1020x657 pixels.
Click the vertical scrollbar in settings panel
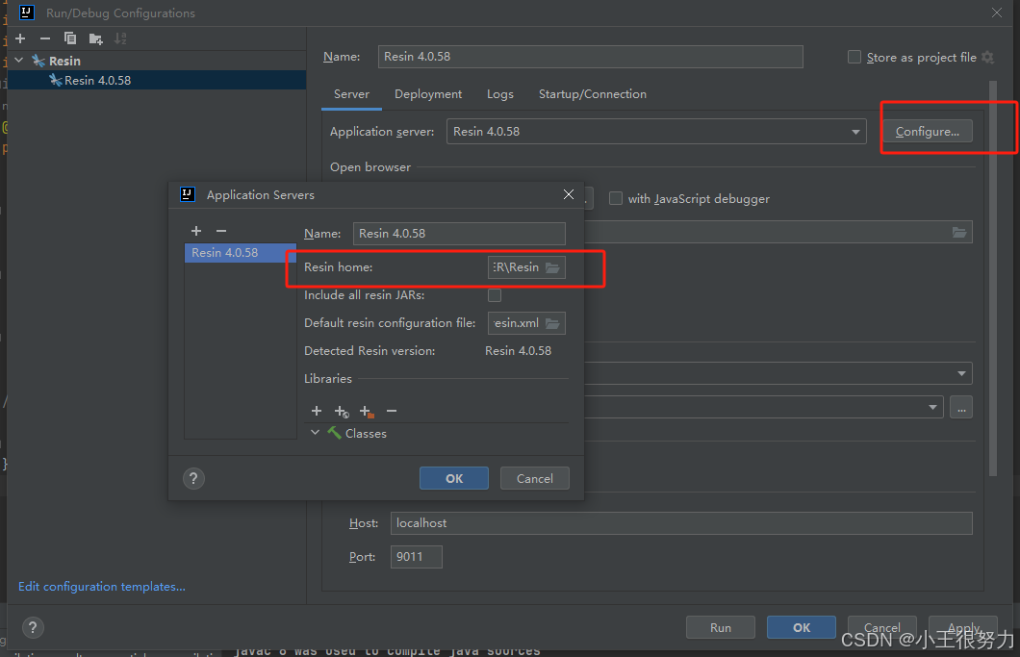(x=993, y=278)
